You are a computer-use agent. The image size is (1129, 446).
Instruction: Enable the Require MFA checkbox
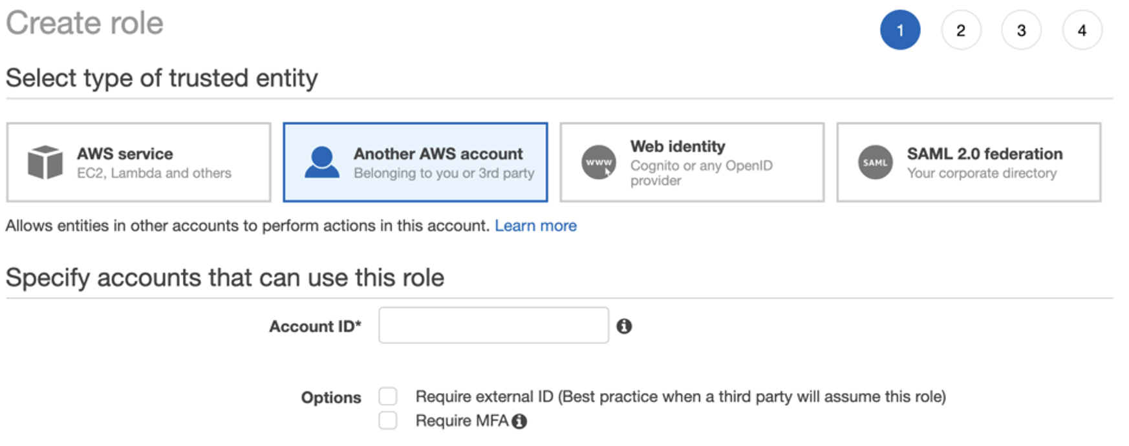click(x=388, y=419)
